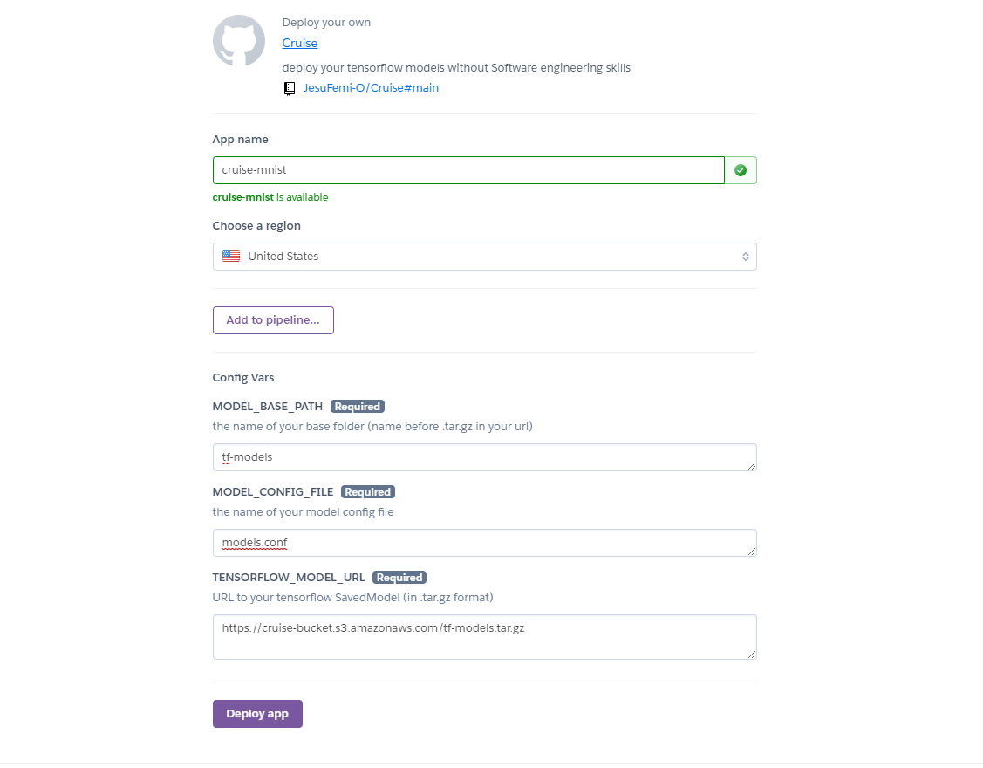Focus the App name input field
Screen dimensions: 983x768
[x=468, y=170]
